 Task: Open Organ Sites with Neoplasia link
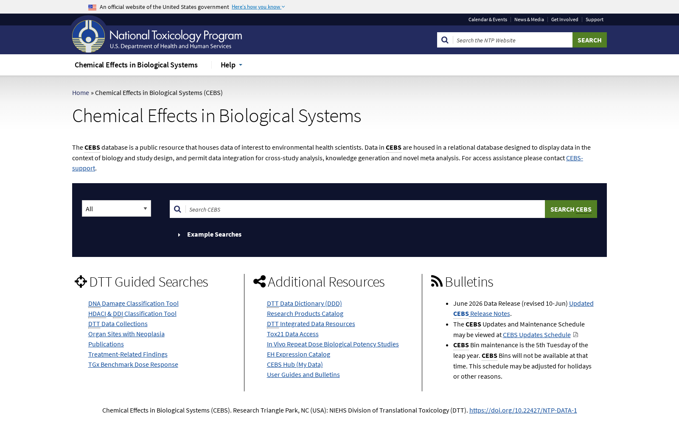coord(126,334)
